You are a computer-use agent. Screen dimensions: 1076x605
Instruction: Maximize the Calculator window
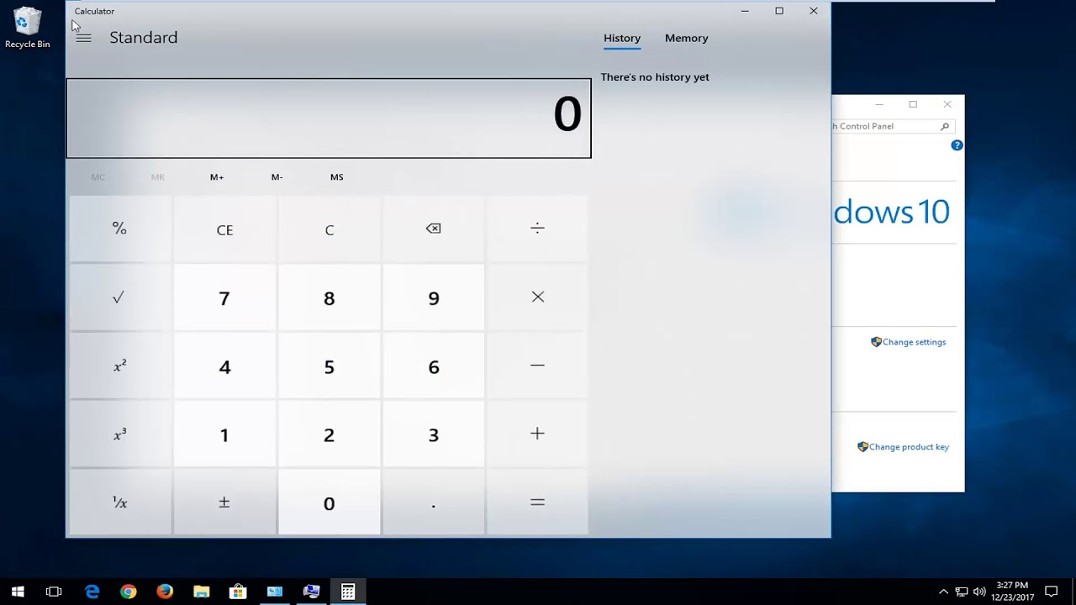[779, 11]
